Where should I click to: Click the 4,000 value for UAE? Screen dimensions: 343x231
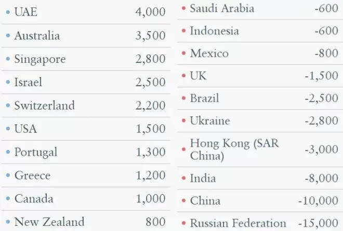150,12
